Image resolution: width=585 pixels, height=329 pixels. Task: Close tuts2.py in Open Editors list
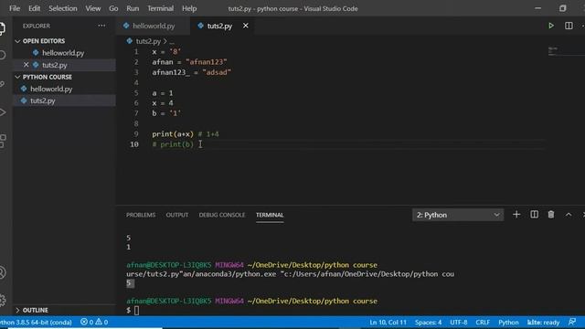27,65
